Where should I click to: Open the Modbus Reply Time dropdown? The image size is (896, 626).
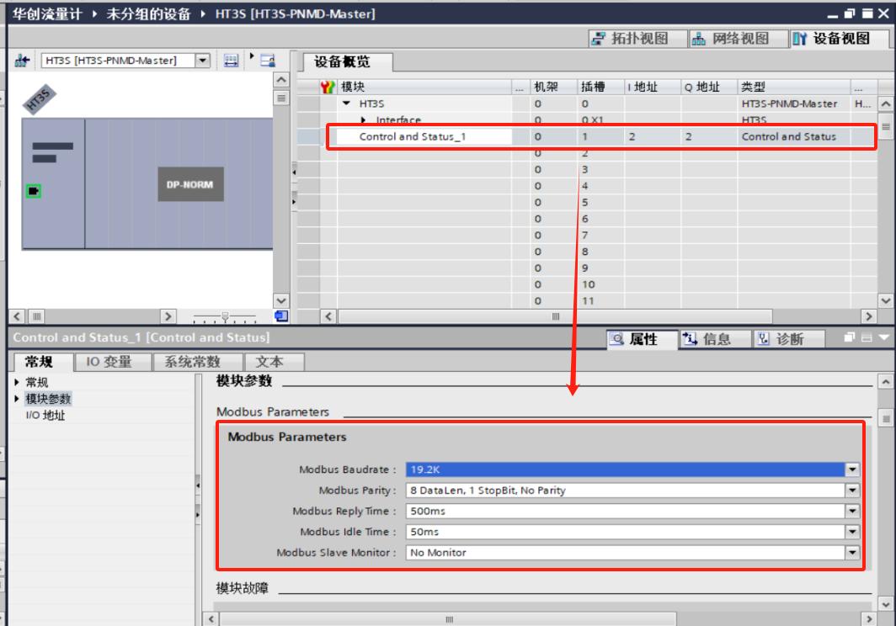pos(852,512)
